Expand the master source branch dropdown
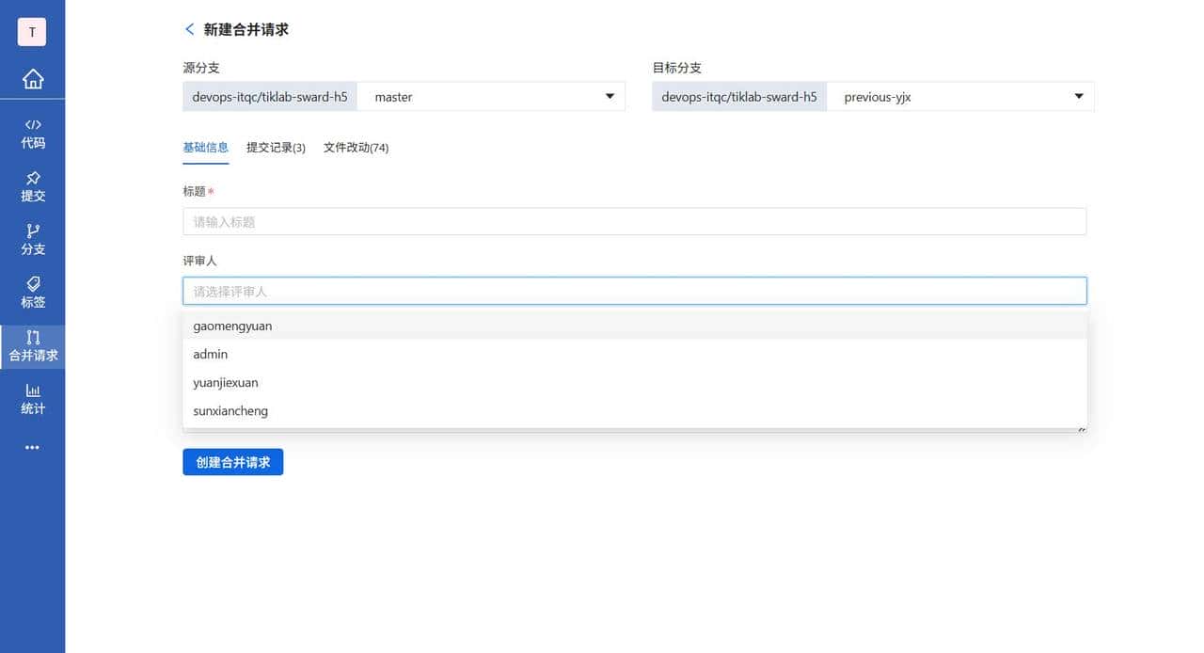This screenshot has height=653, width=1204. [x=609, y=96]
